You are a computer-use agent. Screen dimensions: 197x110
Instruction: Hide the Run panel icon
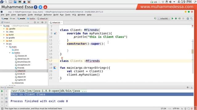click(x=191, y=87)
